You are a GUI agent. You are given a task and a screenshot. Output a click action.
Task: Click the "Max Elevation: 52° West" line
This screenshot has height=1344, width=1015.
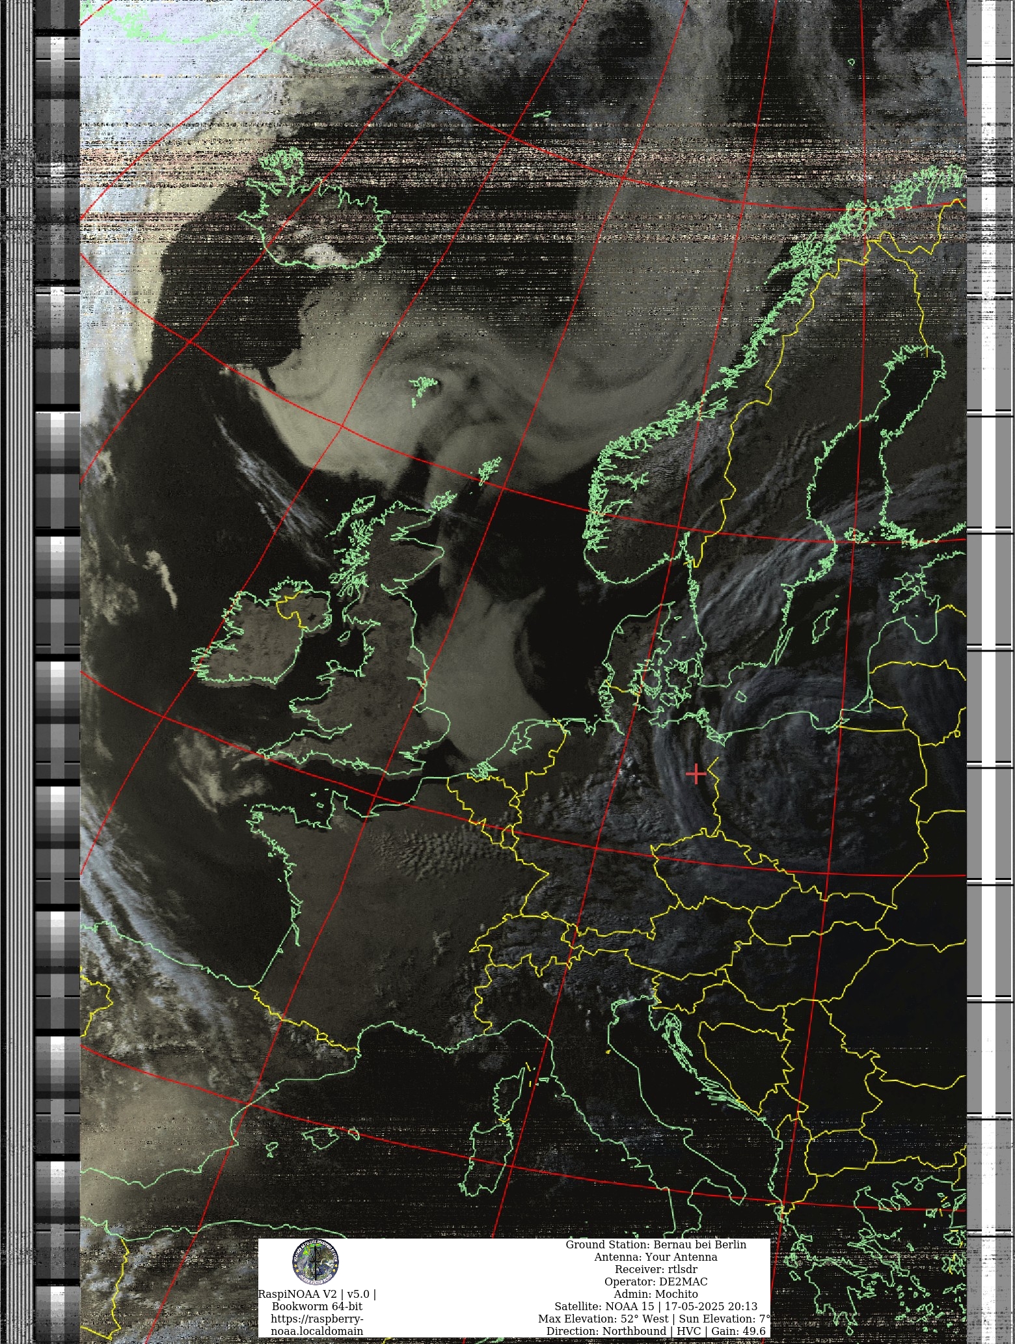pyautogui.click(x=655, y=1319)
